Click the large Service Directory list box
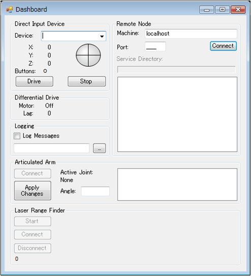 tap(177, 114)
